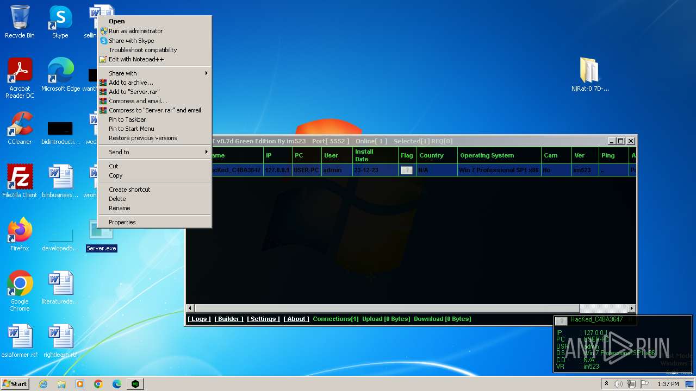The height and width of the screenshot is (391, 696).
Task: Open FileZilla Client desktop icon
Action: (x=20, y=181)
